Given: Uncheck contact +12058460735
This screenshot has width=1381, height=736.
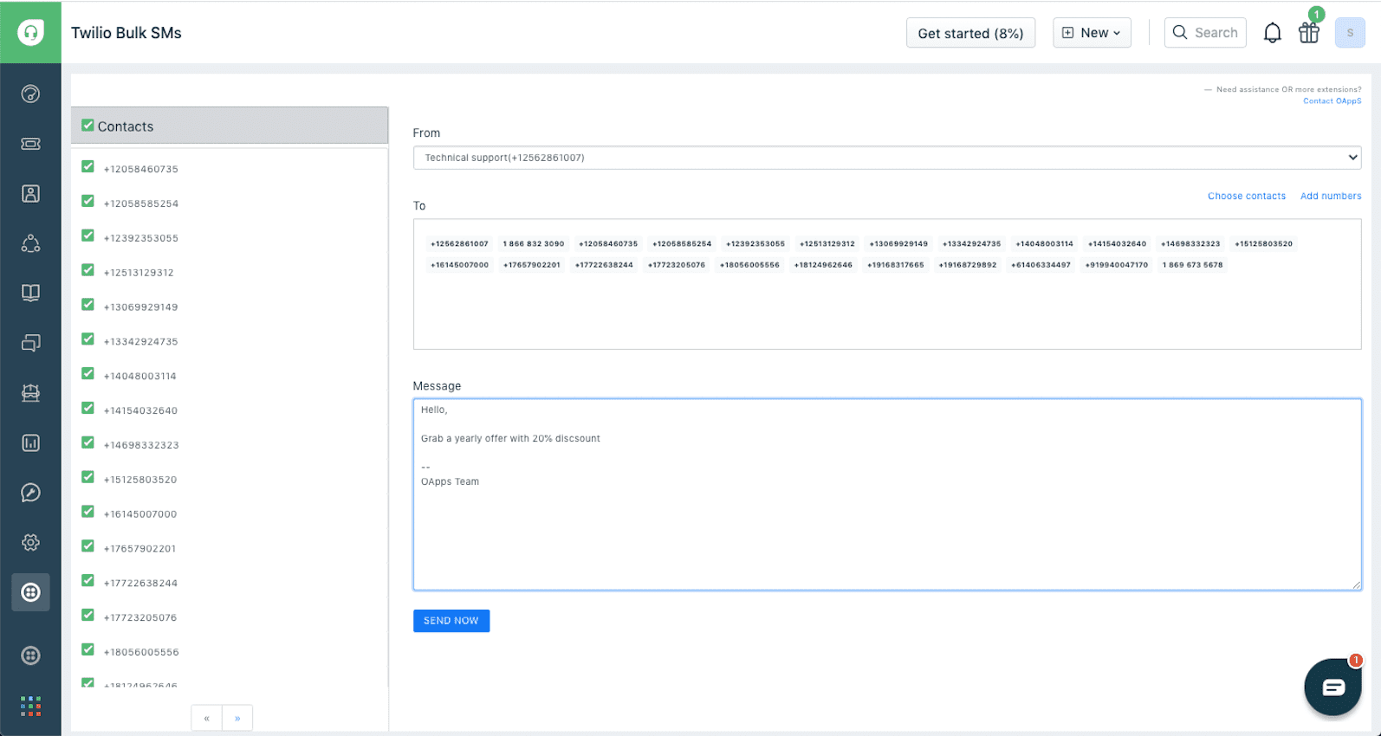Looking at the screenshot, I should point(88,166).
